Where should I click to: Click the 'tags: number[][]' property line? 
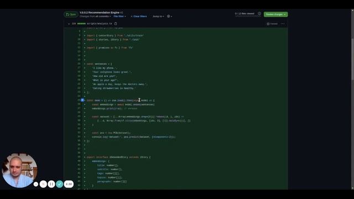pos(108,174)
